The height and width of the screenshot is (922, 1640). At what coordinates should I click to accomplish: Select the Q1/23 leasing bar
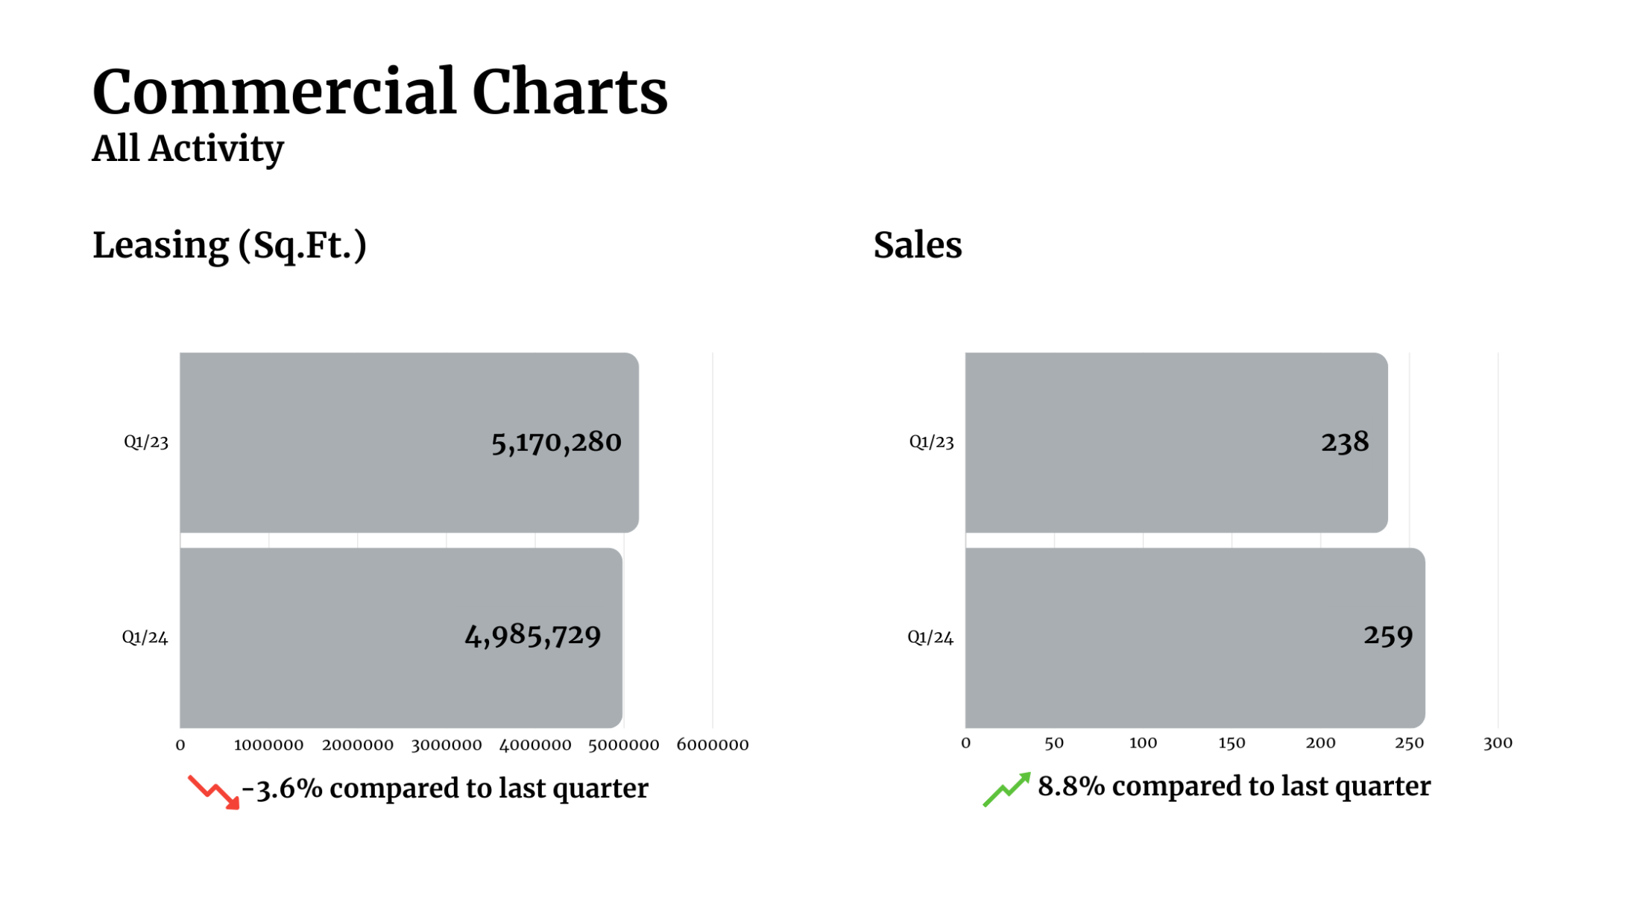point(335,442)
